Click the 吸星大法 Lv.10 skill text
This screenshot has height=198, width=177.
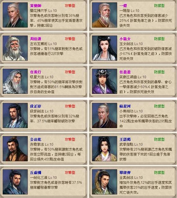click(x=42, y=77)
